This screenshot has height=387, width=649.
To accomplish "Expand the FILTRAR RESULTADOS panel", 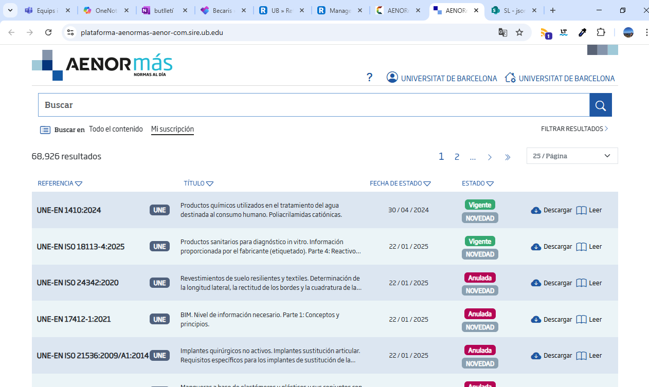I will (574, 129).
